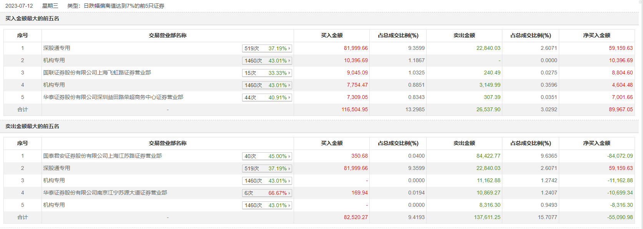Image resolution: width=643 pixels, height=229 pixels.
Task: Open 国联证券上海飞虹路证券营业部 link
Action: click(97, 72)
